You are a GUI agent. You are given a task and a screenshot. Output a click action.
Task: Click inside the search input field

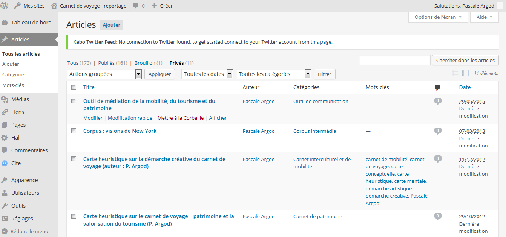click(x=394, y=60)
